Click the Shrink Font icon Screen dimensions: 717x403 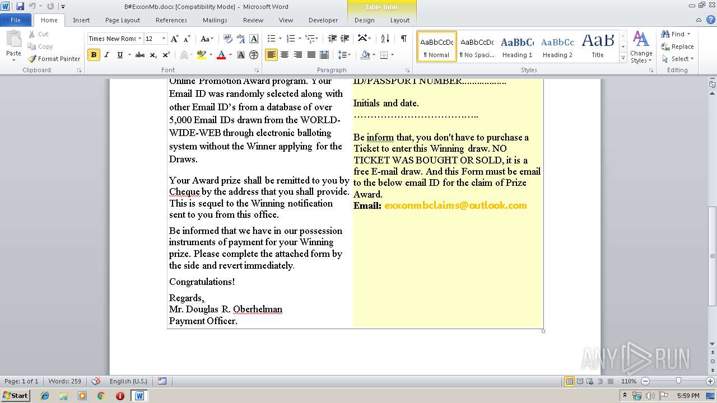[187, 39]
